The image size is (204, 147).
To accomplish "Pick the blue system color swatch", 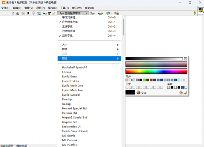I will tap(182, 87).
